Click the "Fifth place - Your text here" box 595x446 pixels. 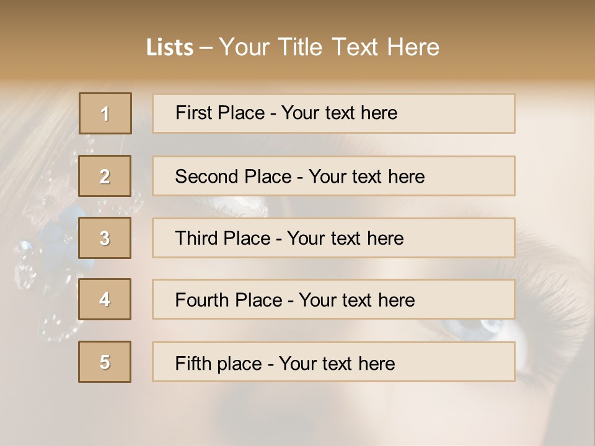333,362
